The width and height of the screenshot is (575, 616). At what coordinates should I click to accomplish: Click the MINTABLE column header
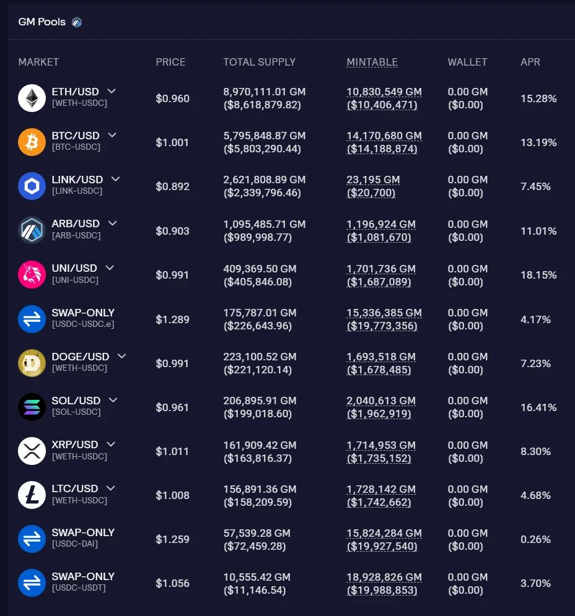tap(372, 62)
